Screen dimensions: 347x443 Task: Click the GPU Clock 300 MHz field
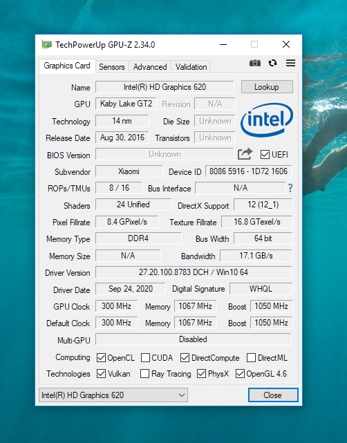[x=116, y=306]
